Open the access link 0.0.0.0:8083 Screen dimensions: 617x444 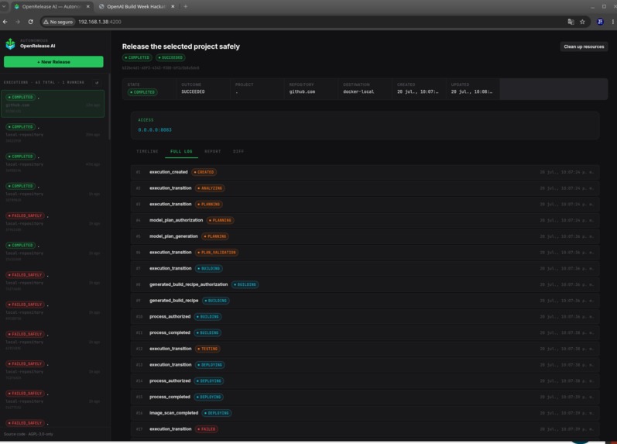point(155,129)
